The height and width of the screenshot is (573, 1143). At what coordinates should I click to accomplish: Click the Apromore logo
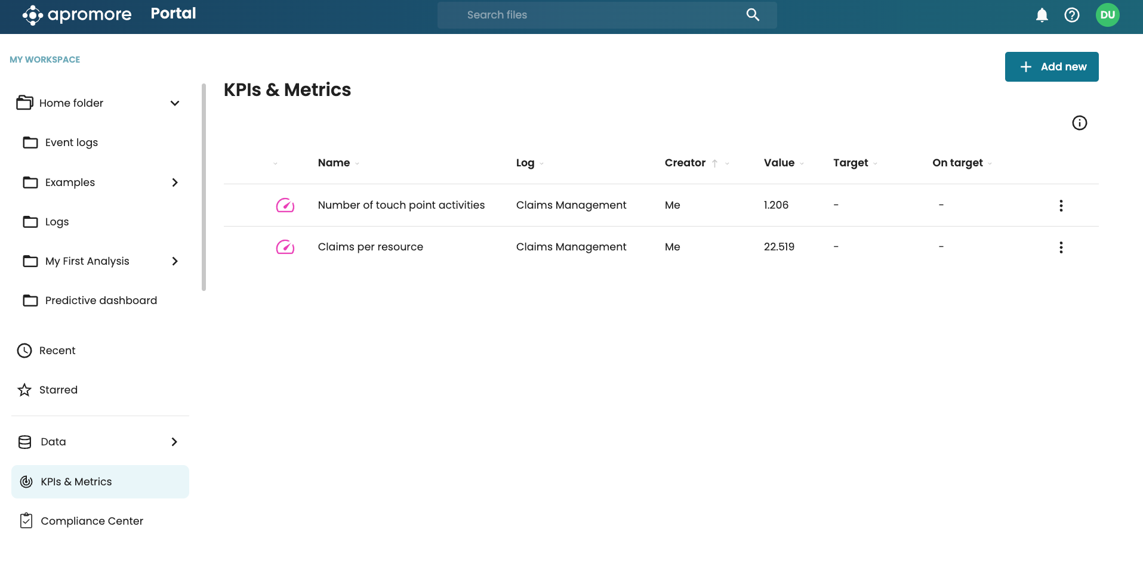[77, 15]
